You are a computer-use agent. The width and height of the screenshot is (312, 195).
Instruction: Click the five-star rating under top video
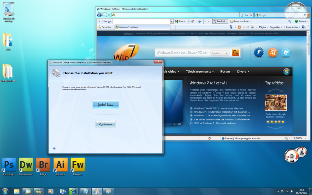pyautogui.click(x=276, y=121)
